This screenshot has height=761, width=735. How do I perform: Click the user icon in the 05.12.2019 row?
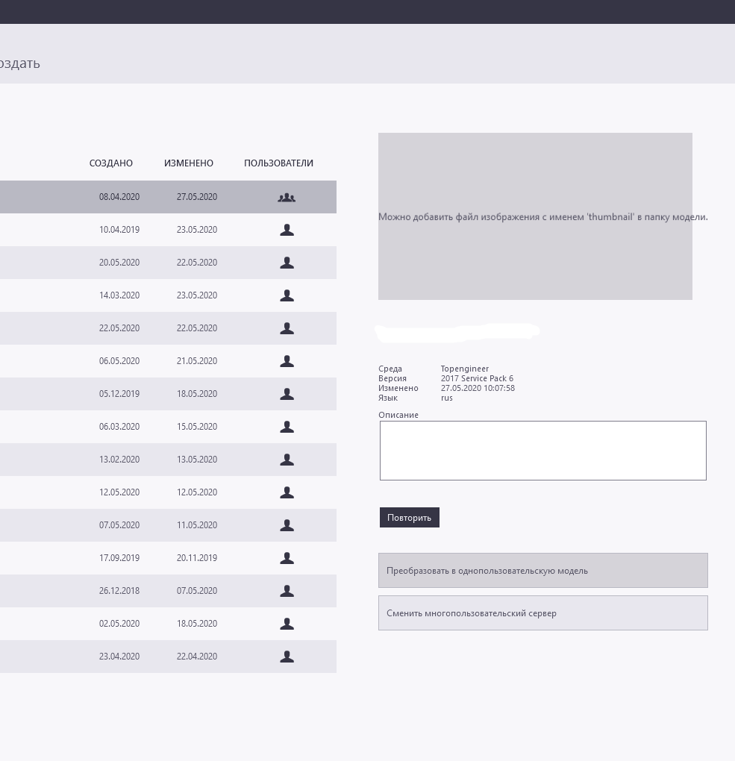click(x=287, y=394)
